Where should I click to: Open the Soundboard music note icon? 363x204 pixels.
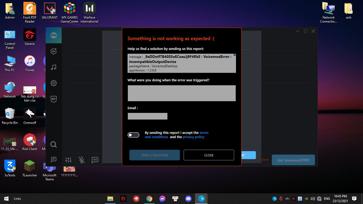(54, 67)
